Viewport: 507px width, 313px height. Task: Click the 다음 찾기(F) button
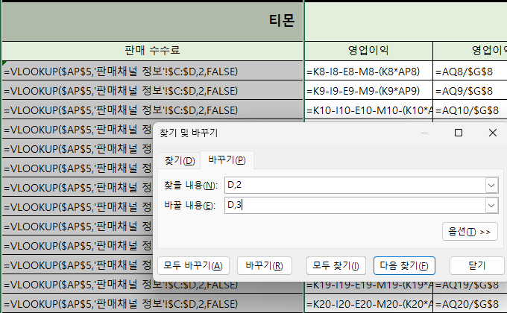coord(404,266)
